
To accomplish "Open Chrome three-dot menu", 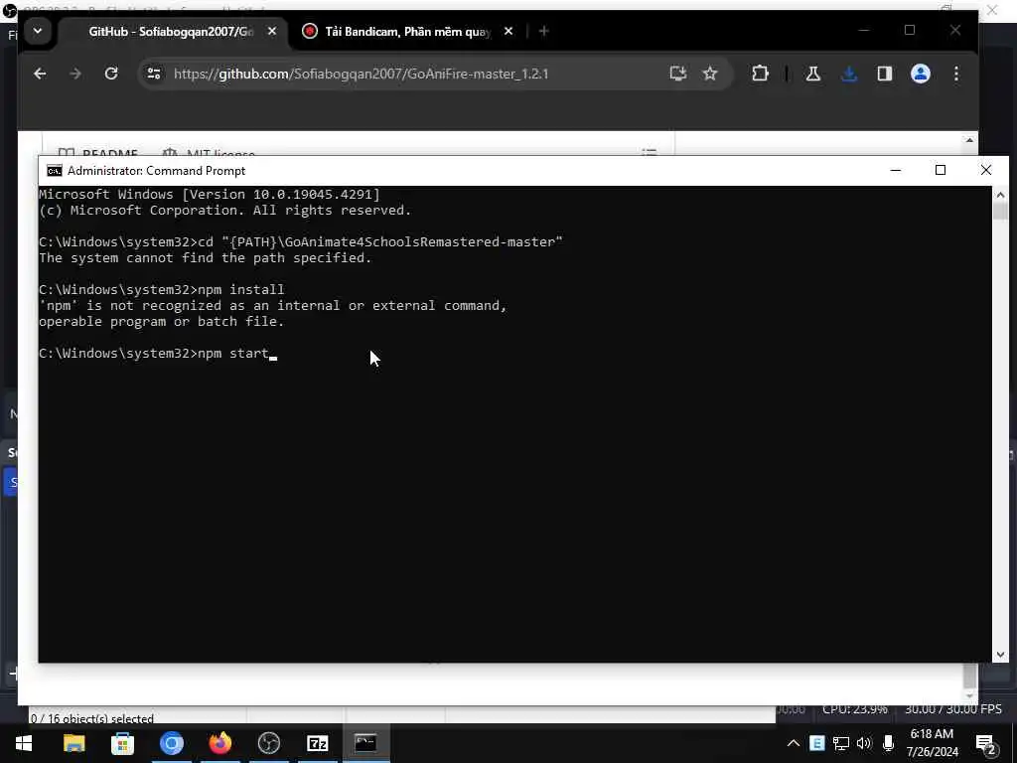I will pyautogui.click(x=956, y=74).
